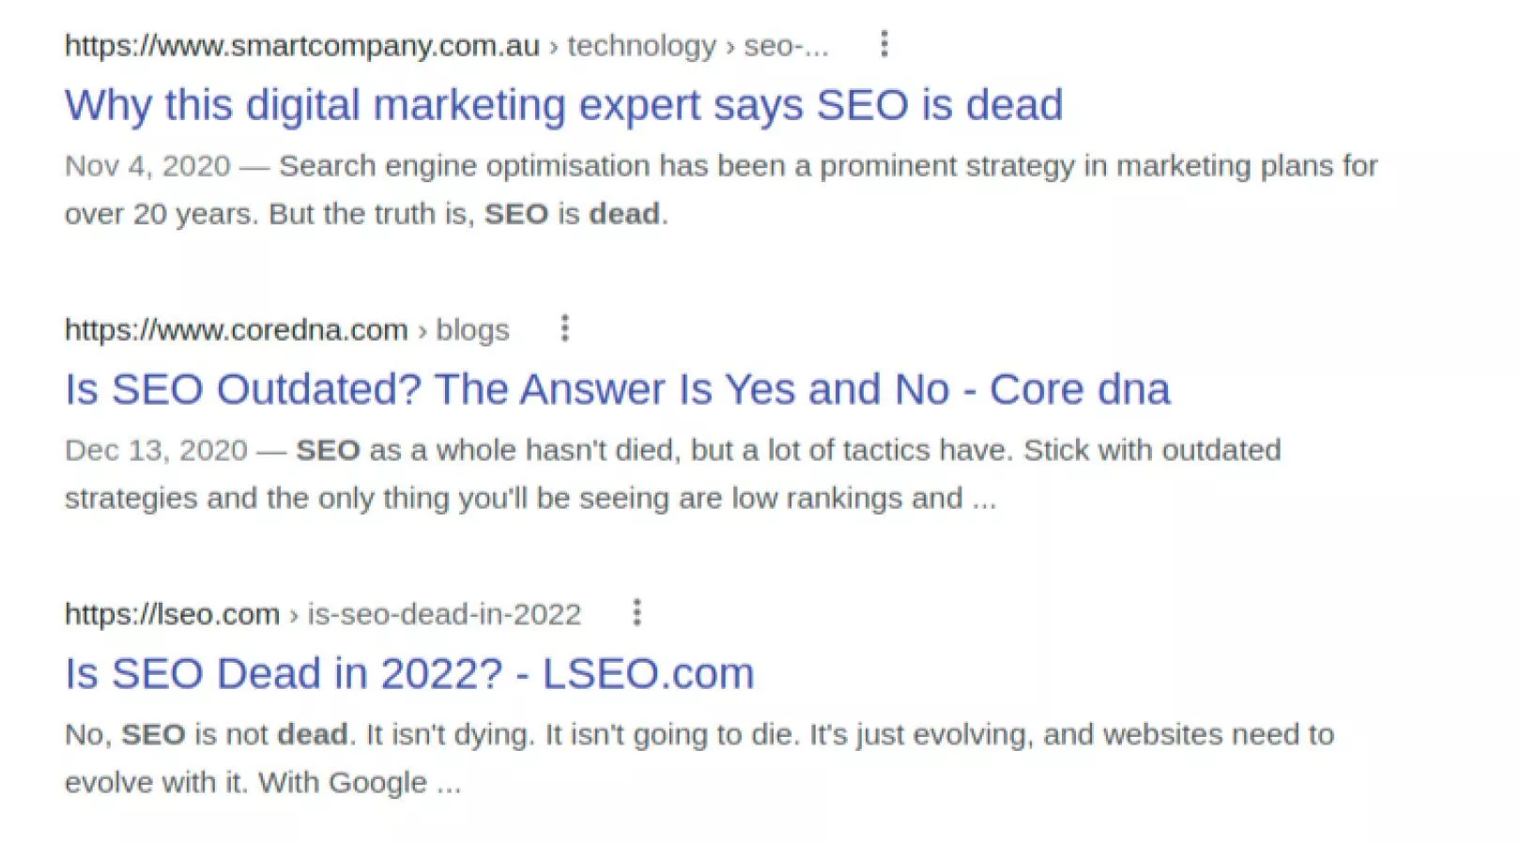
Task: Open 'Why this digital marketing expert says SEO is dead'
Action: pos(563,105)
